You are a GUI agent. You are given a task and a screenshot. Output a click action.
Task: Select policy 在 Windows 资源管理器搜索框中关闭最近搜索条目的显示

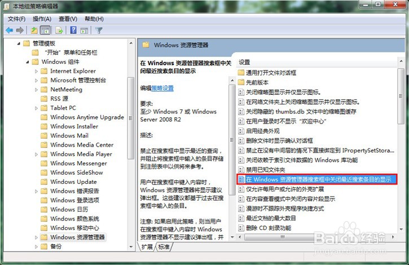[316, 179]
